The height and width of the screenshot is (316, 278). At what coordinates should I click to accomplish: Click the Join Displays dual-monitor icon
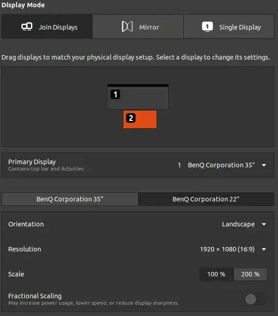pyautogui.click(x=27, y=27)
